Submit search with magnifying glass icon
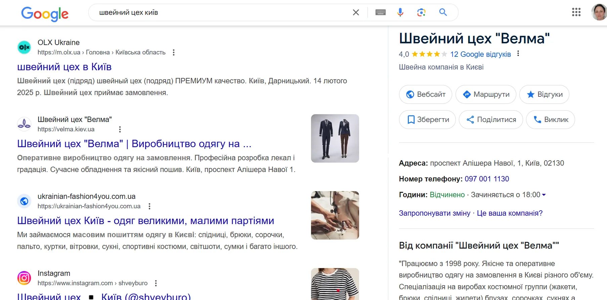This screenshot has width=607, height=300. (x=443, y=12)
